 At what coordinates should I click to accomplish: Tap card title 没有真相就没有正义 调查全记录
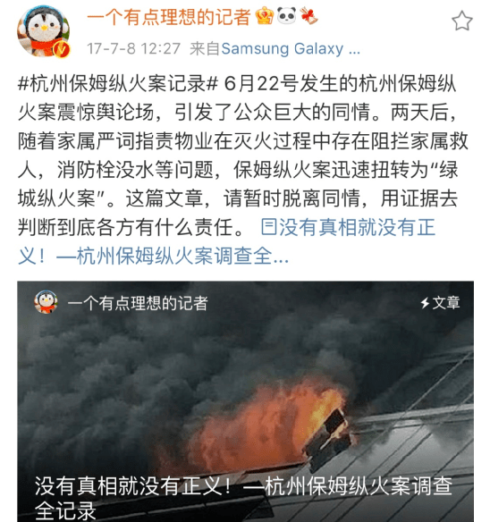coord(243,498)
